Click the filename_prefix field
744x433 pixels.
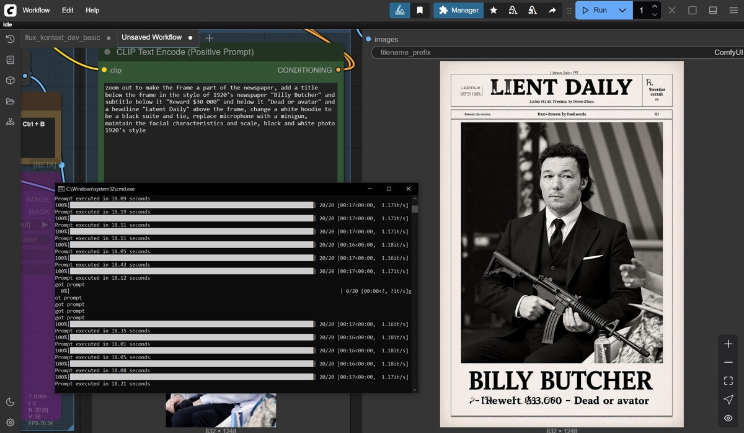(x=558, y=52)
